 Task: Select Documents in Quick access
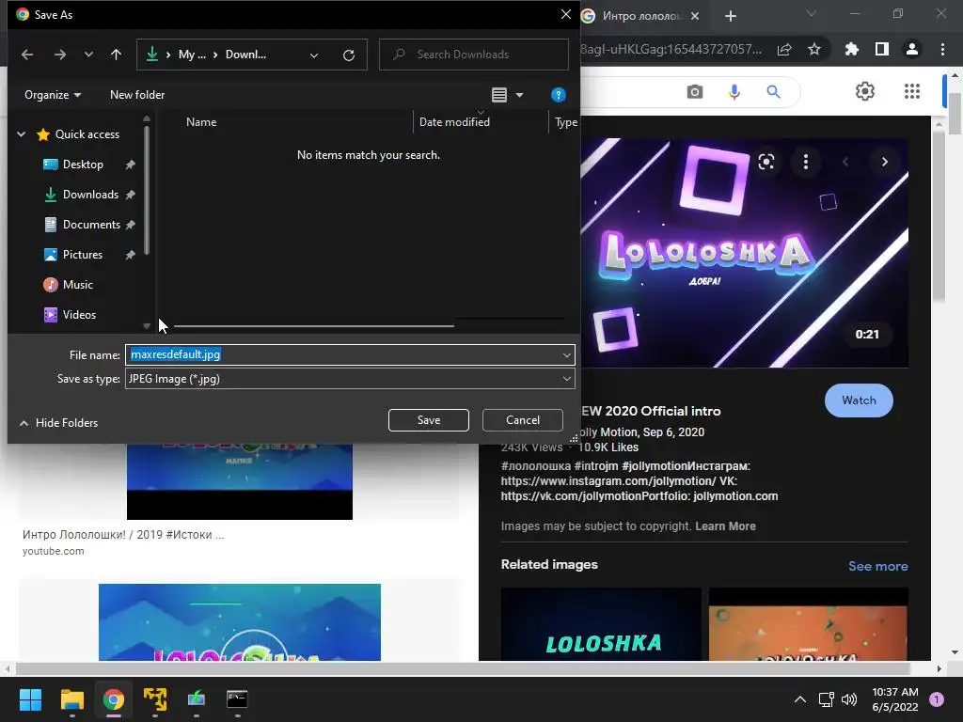coord(91,224)
